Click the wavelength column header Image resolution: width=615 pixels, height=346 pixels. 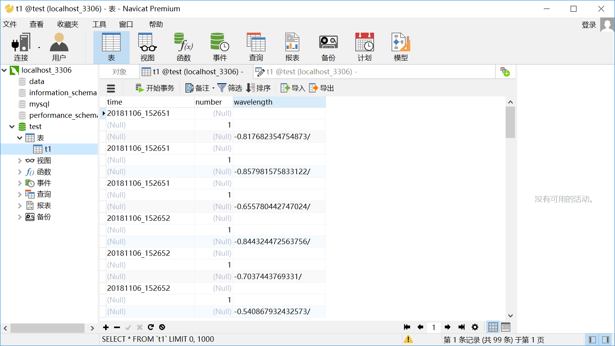point(279,102)
